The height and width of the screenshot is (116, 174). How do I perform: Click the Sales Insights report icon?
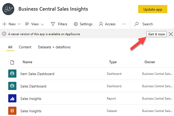tap(12, 98)
